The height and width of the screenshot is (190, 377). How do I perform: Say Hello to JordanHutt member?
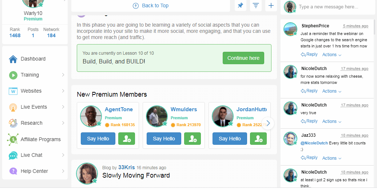click(x=230, y=139)
